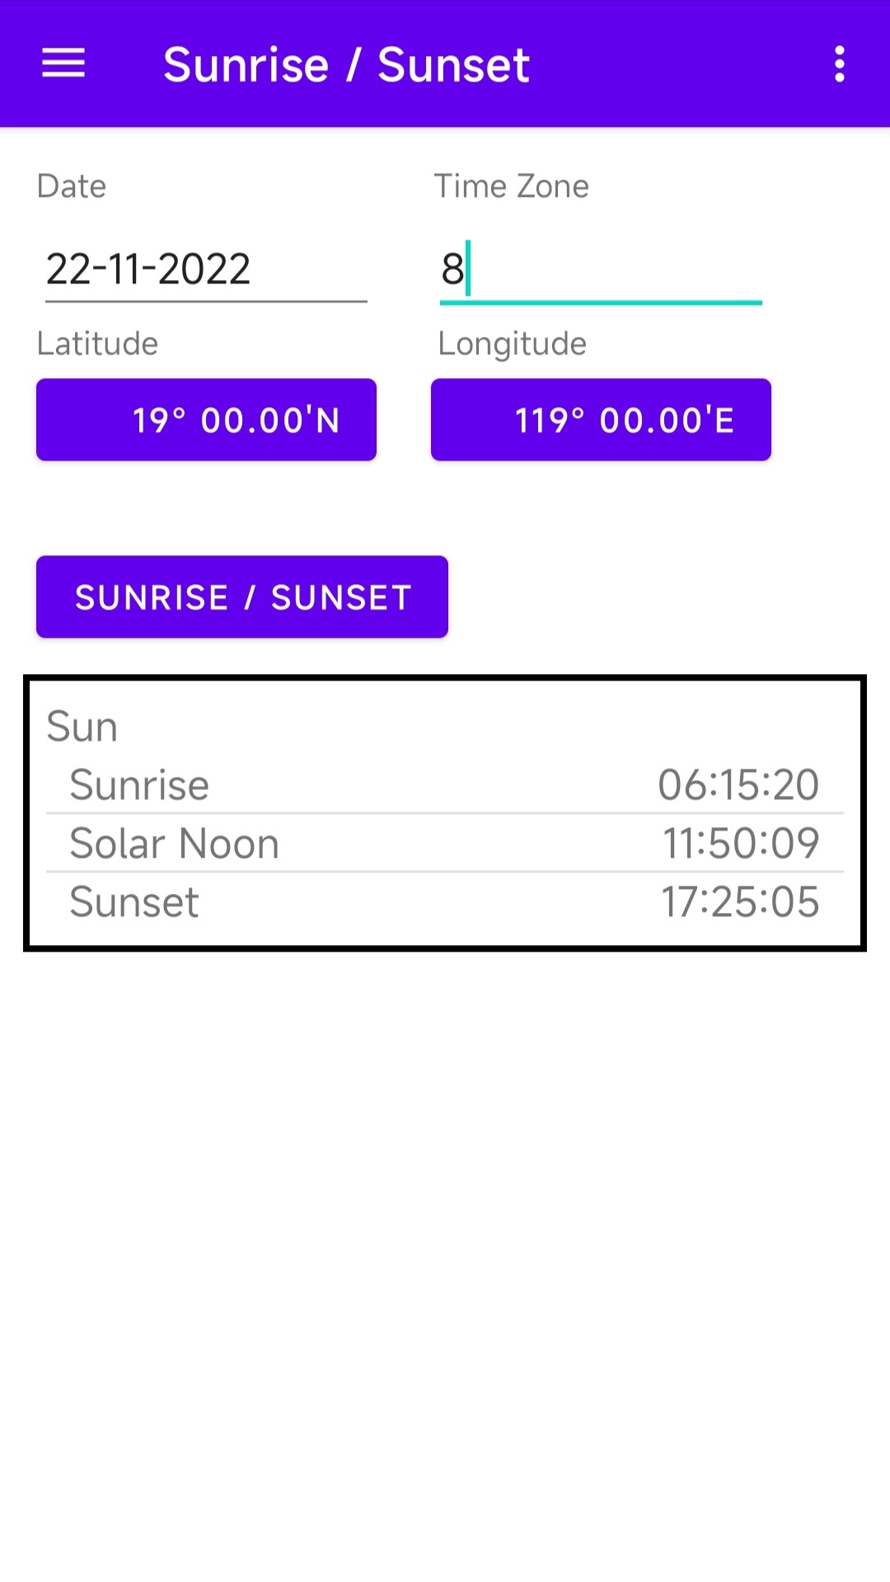Click the Longitude label
This screenshot has height=1582, width=890.
pos(512,344)
